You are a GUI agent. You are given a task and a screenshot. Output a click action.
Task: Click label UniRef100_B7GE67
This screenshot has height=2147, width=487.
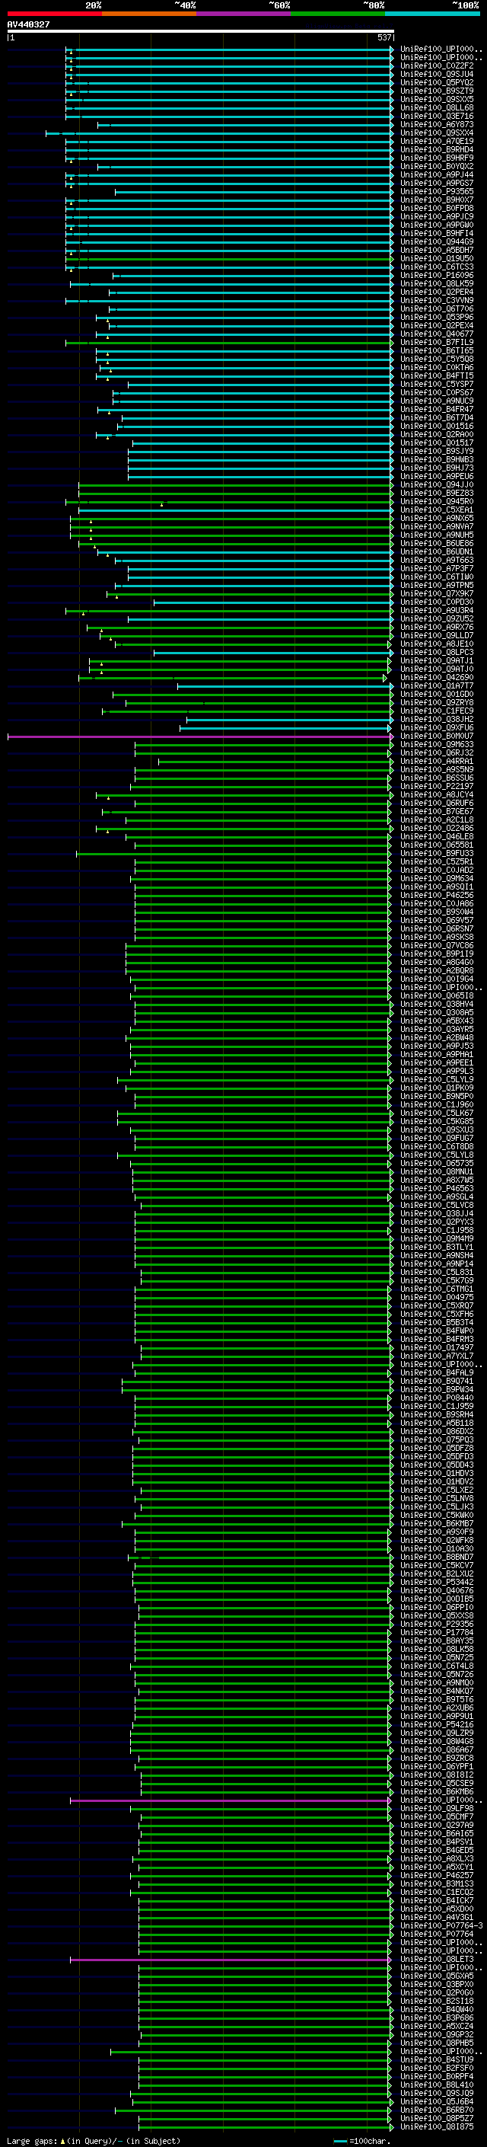437,812
